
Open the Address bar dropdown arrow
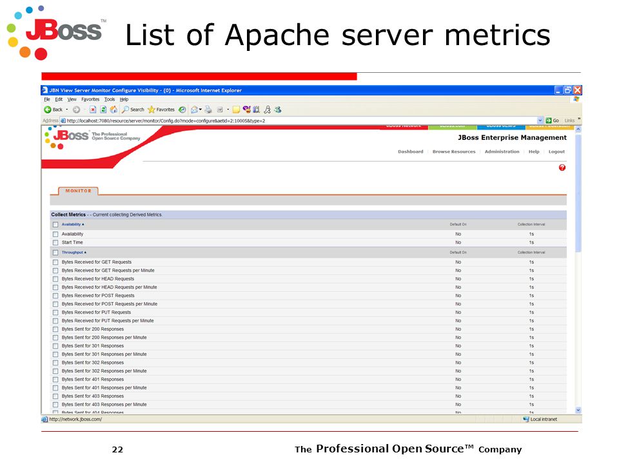coord(540,121)
